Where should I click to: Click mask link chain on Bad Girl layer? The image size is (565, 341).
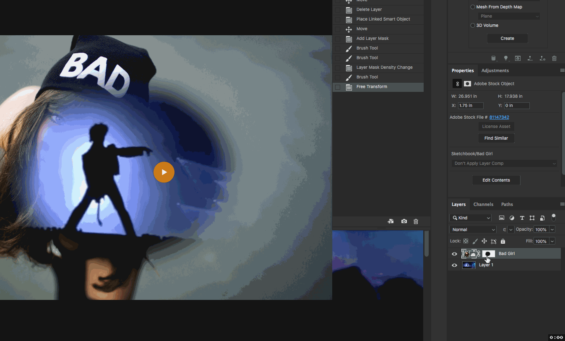pyautogui.click(x=479, y=254)
